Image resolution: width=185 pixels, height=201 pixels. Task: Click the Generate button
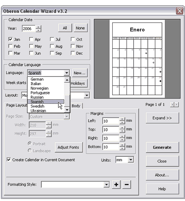click(x=162, y=147)
